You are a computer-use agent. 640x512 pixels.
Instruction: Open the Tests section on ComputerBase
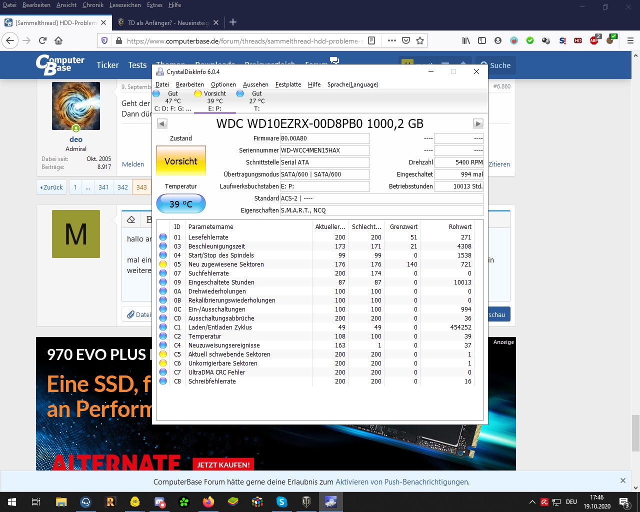137,65
